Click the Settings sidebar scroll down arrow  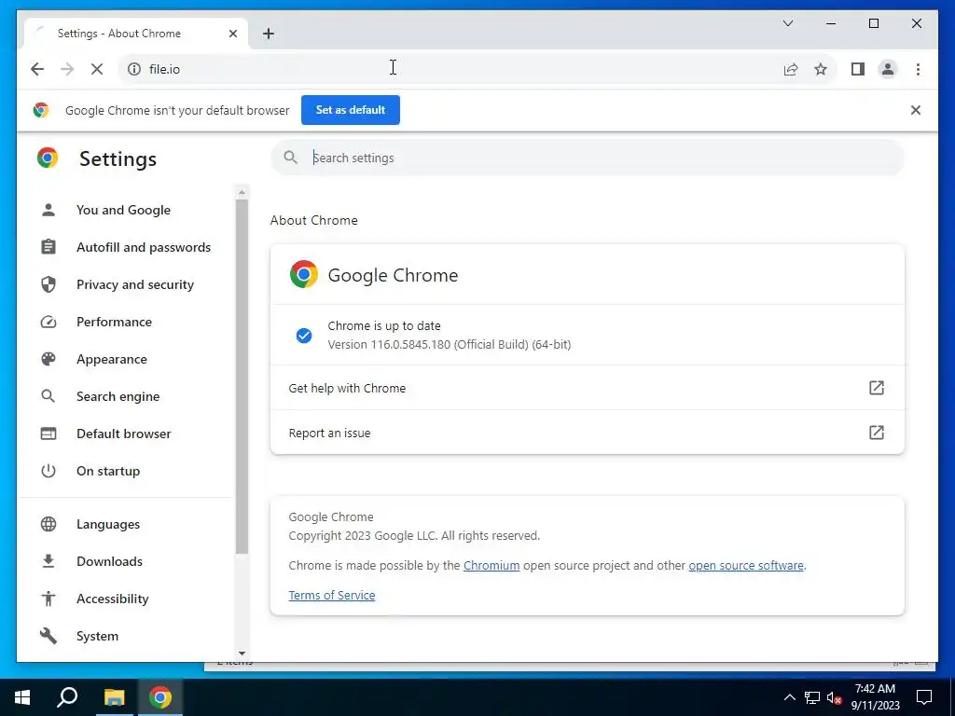tap(242, 654)
